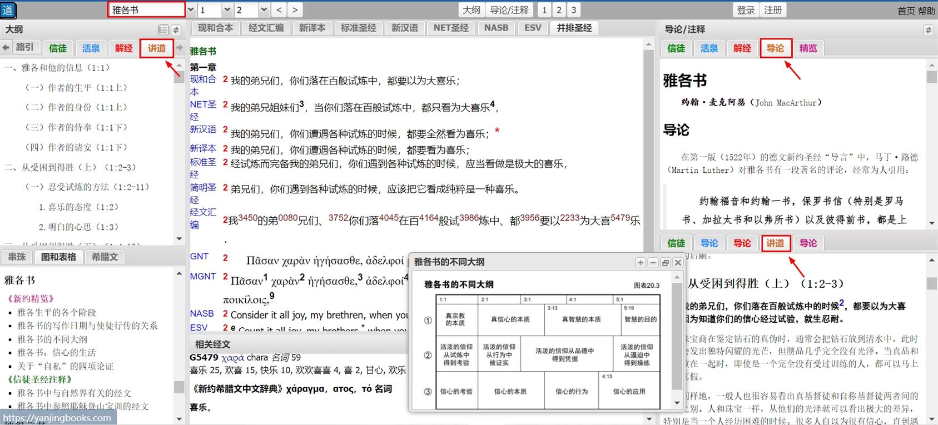The width and height of the screenshot is (938, 425).
Task: Go to the previous verse with < button
Action: point(279,10)
